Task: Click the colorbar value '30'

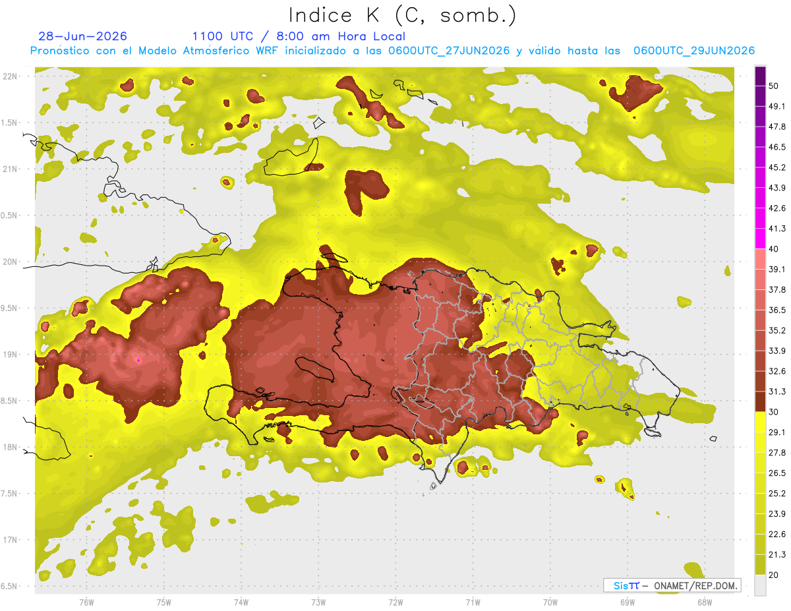Action: click(x=774, y=411)
